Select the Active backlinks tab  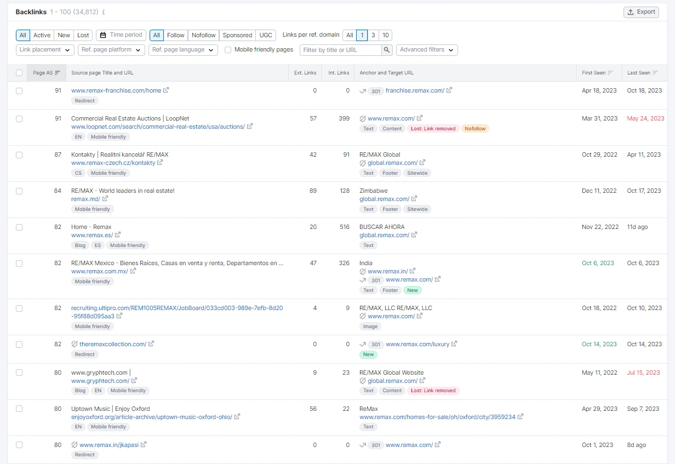pos(42,35)
